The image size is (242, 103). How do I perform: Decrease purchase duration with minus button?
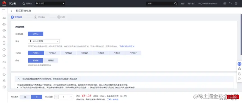pos(56,97)
